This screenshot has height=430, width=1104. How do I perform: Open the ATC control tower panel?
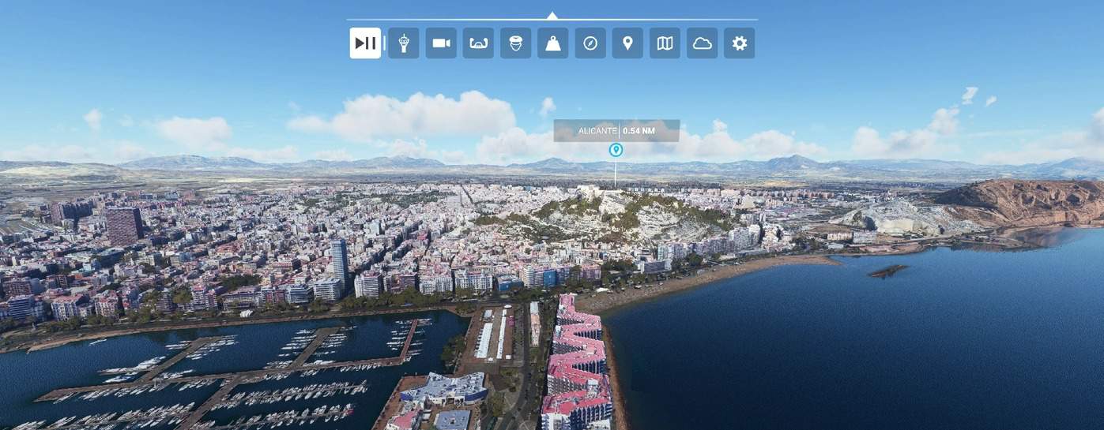[x=403, y=43]
